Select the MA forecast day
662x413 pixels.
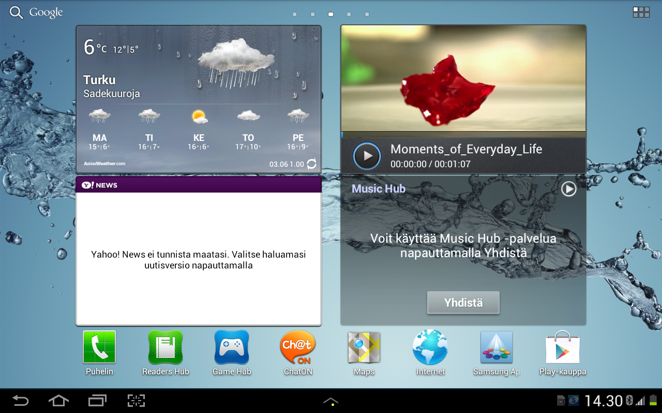tap(100, 129)
